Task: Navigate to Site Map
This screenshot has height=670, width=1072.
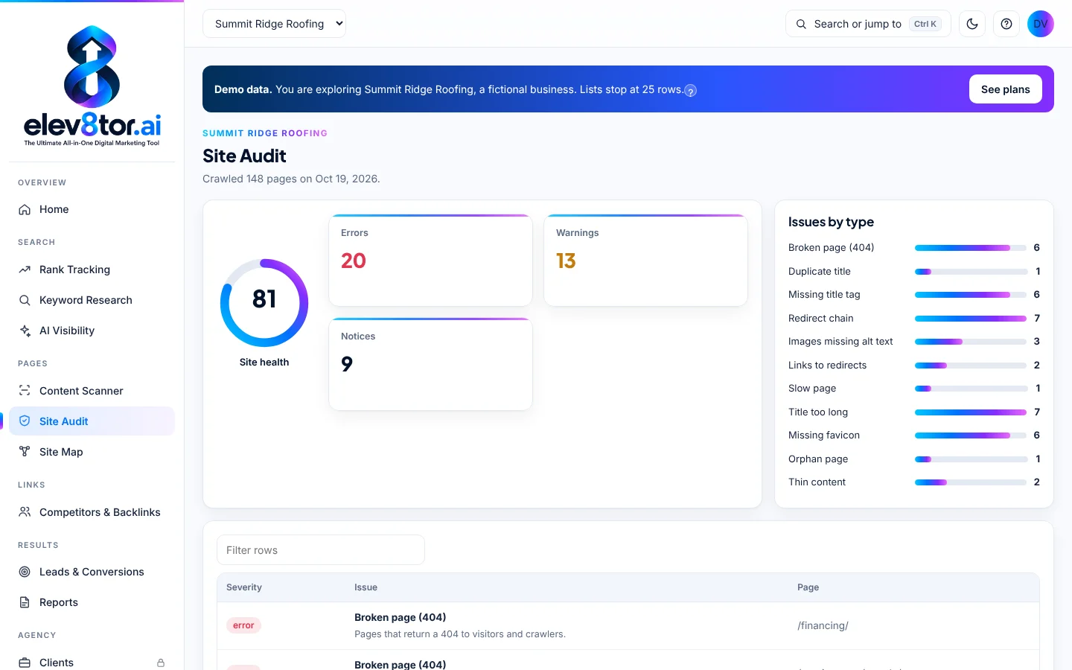Action: point(92,452)
